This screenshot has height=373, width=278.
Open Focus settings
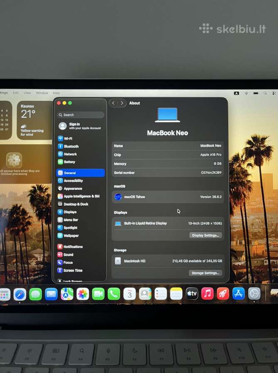(81, 263)
